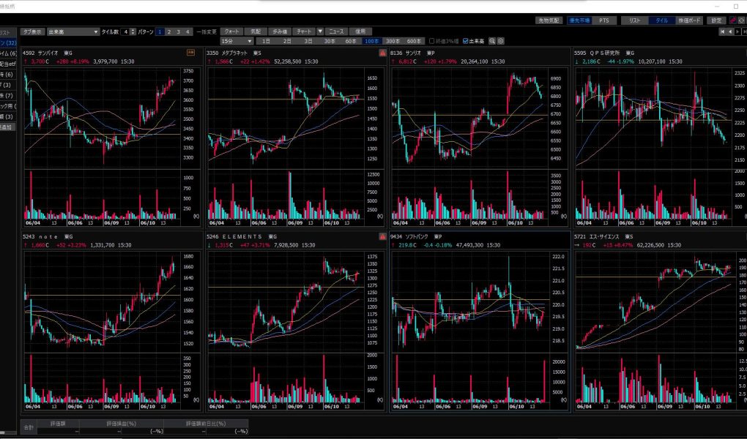Expand the arrow dropdown next to チャート

click(x=320, y=32)
